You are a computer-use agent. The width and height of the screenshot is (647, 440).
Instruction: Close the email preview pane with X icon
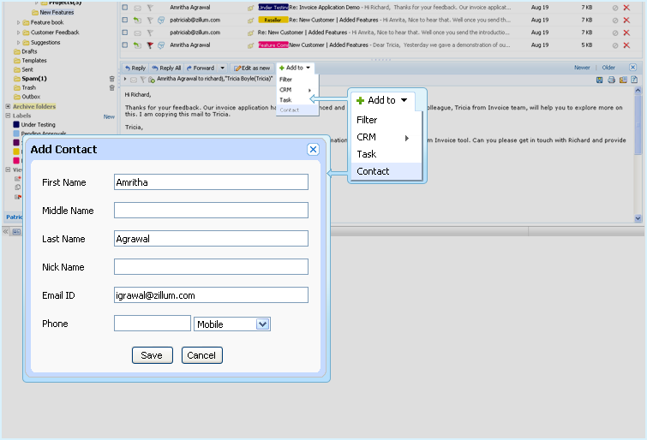632,67
